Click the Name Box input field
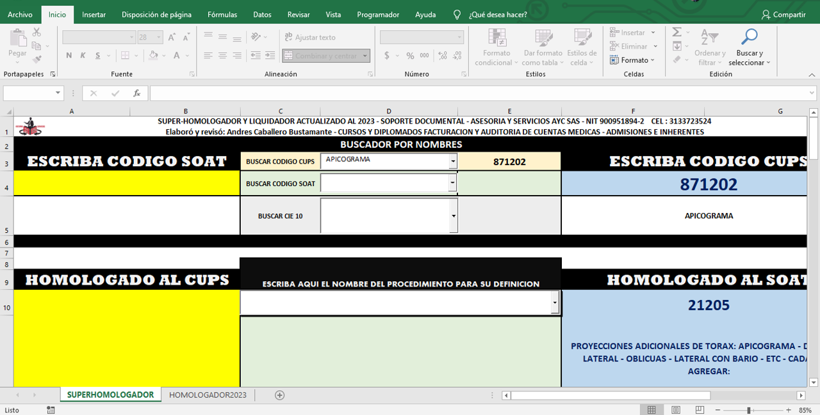This screenshot has height=415, width=820. pyautogui.click(x=29, y=93)
